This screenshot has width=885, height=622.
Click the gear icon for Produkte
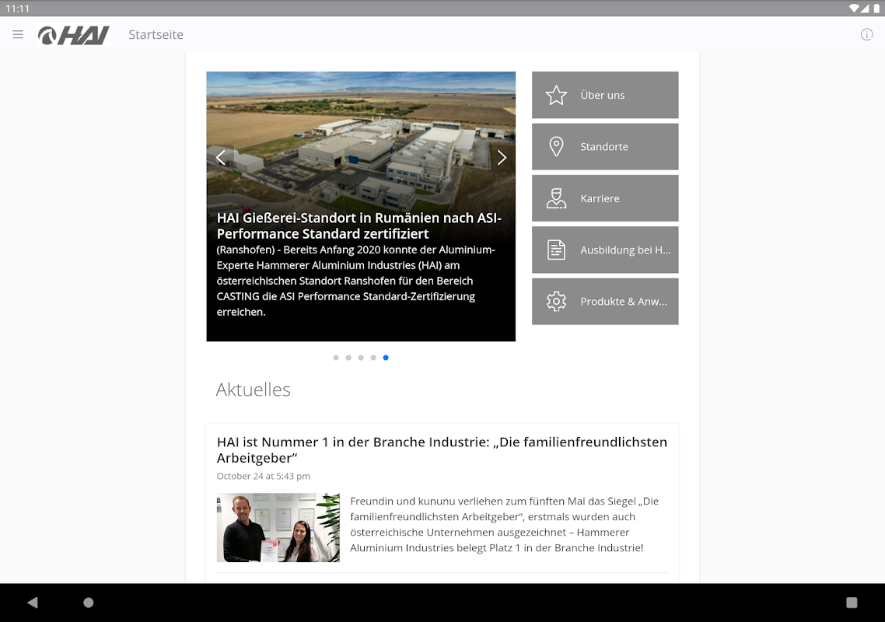tap(556, 302)
